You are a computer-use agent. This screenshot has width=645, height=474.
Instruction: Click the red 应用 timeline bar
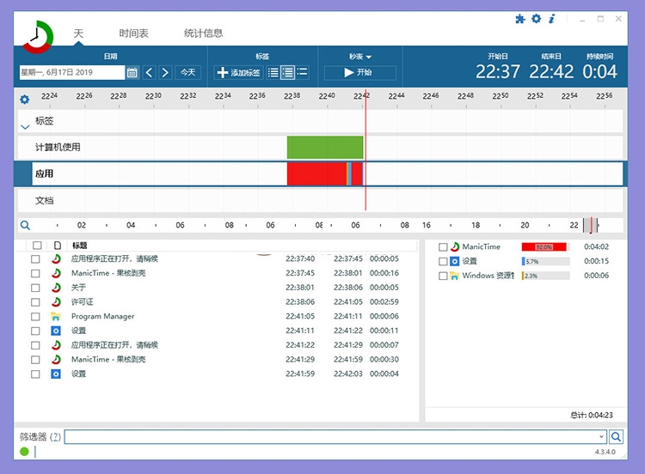point(316,173)
